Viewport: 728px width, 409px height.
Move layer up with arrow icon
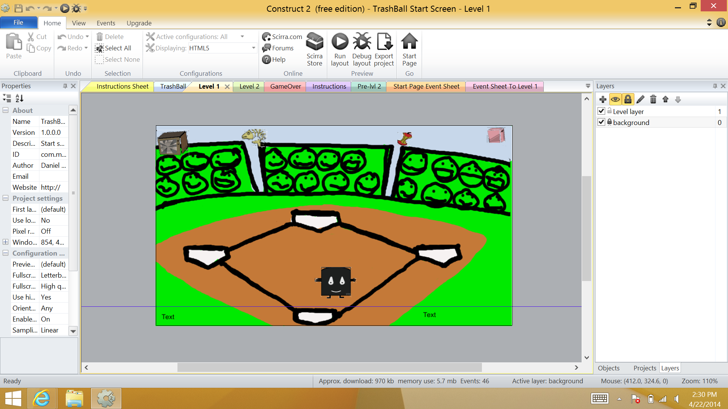coord(665,100)
